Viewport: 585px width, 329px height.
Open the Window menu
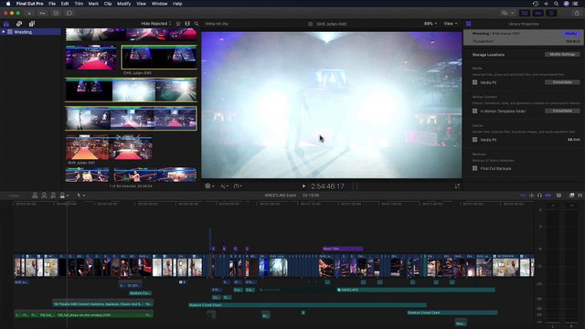click(159, 4)
